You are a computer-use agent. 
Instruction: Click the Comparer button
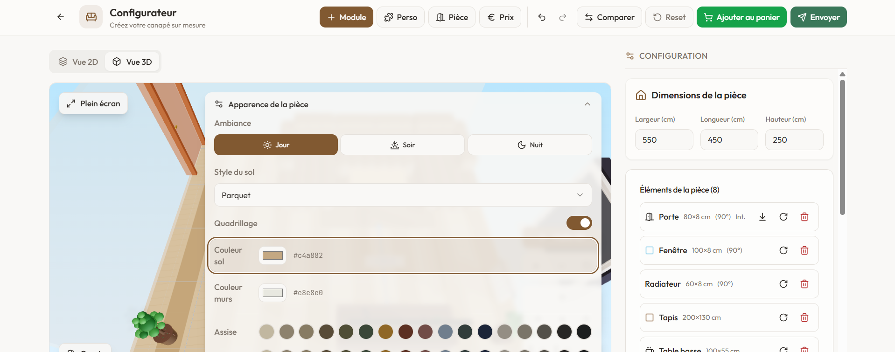609,17
